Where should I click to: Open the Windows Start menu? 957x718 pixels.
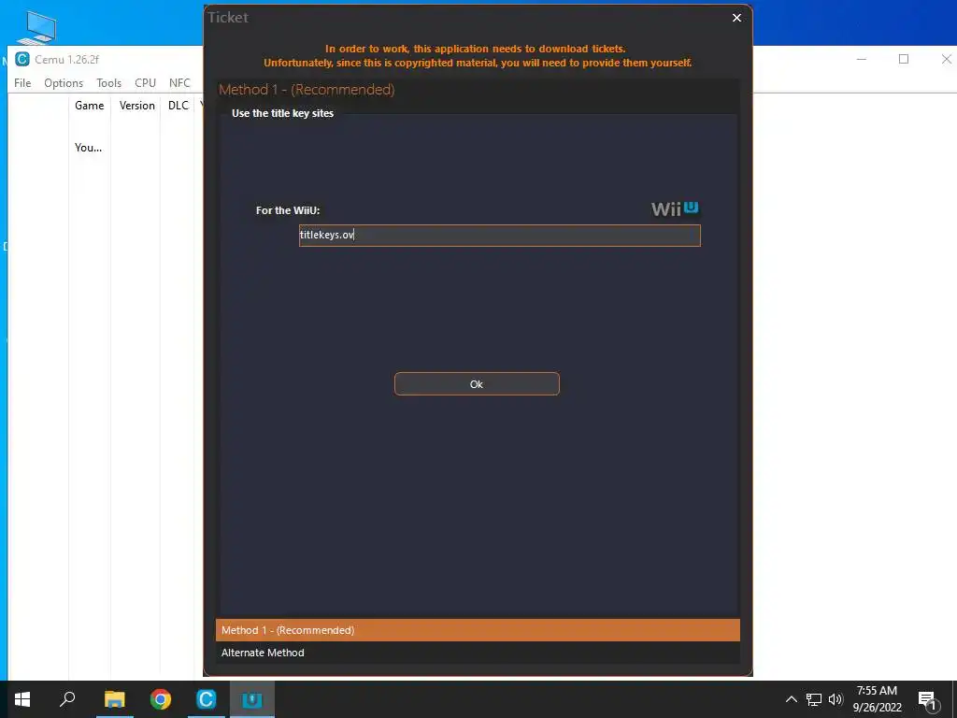(22, 699)
